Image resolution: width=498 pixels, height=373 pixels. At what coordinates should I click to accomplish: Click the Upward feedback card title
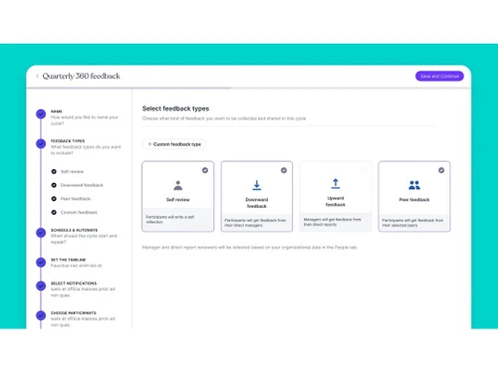(x=336, y=201)
